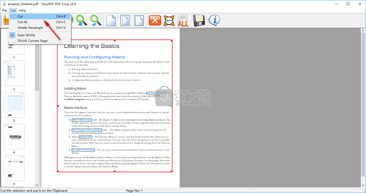The height and width of the screenshot is (193, 366).
Task: Choose Delete Rectangle from the dropdown
Action: coord(40,27)
